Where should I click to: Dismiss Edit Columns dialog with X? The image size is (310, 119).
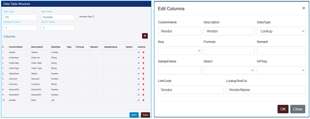[x=303, y=8]
